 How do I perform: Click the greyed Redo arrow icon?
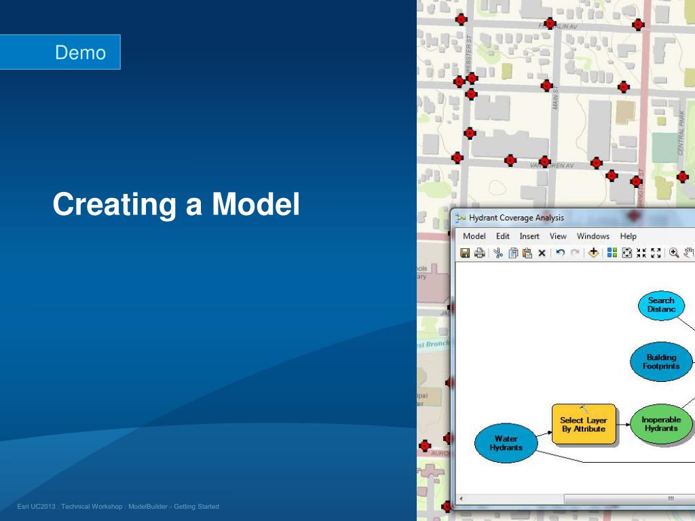(575, 252)
